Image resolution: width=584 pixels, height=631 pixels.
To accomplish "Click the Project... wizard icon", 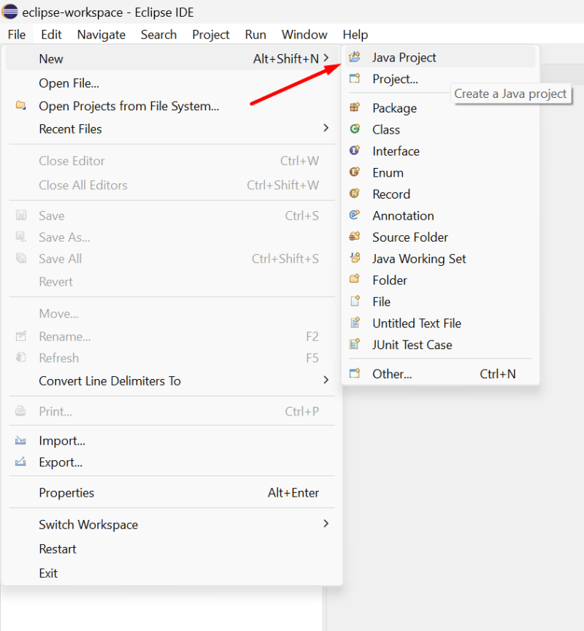I will (x=355, y=78).
